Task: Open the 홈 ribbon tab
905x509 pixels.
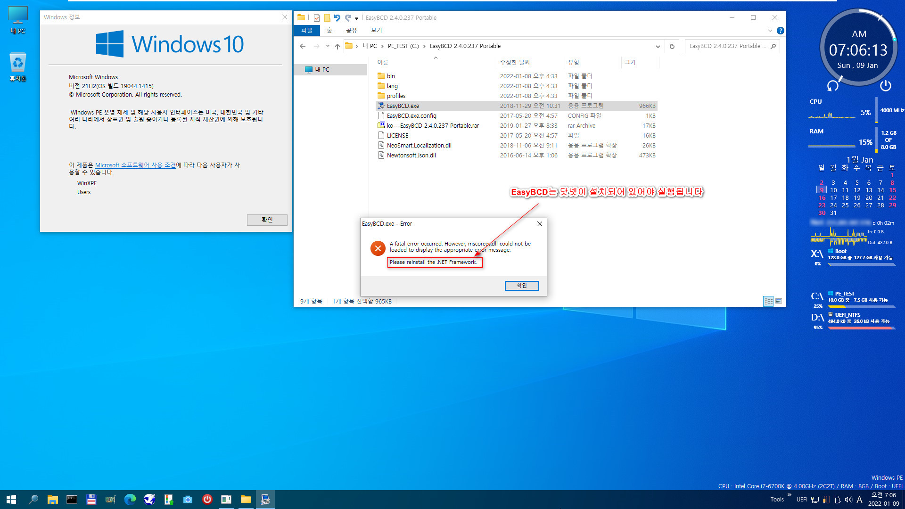Action: (329, 30)
